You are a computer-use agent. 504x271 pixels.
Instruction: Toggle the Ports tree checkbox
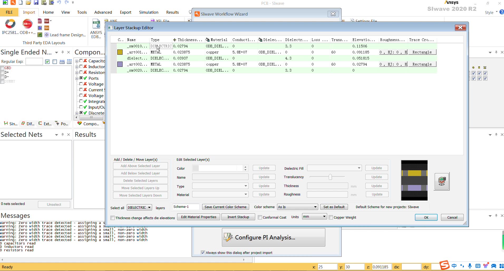(x=81, y=78)
